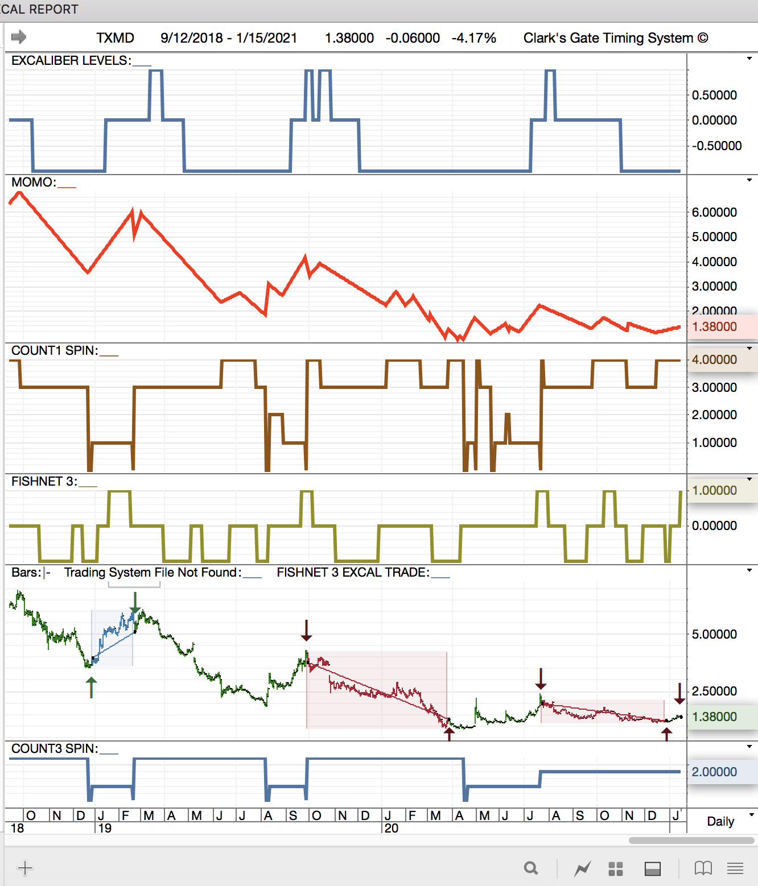Click the COUNT3 SPIN 2.00000 value tag
Viewport: 758px width, 886px height.
tap(722, 772)
